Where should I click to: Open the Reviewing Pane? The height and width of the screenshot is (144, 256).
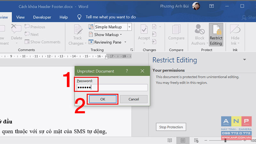105,42
